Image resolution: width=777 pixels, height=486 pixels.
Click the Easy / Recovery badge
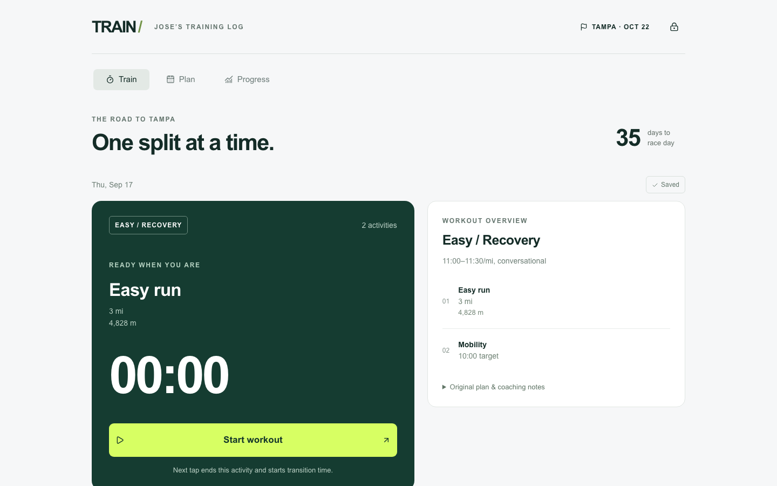148,225
